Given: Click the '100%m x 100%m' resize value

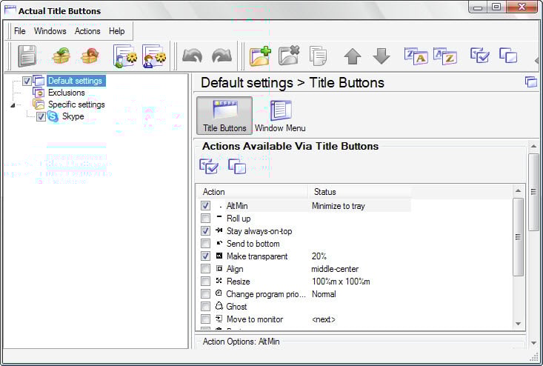Looking at the screenshot, I should tap(341, 282).
